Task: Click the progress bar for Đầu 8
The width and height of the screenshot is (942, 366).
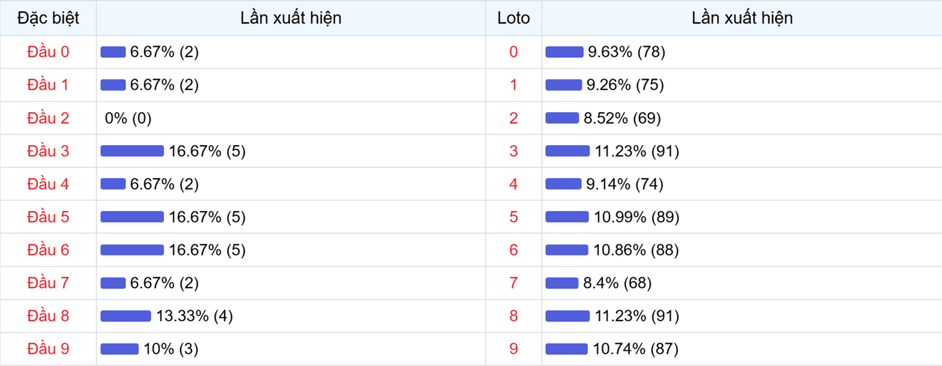Action: pyautogui.click(x=126, y=316)
